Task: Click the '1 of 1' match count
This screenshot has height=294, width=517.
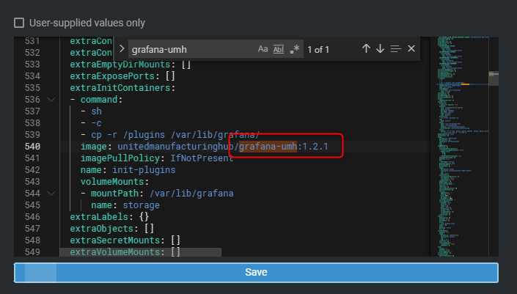Action: (318, 50)
